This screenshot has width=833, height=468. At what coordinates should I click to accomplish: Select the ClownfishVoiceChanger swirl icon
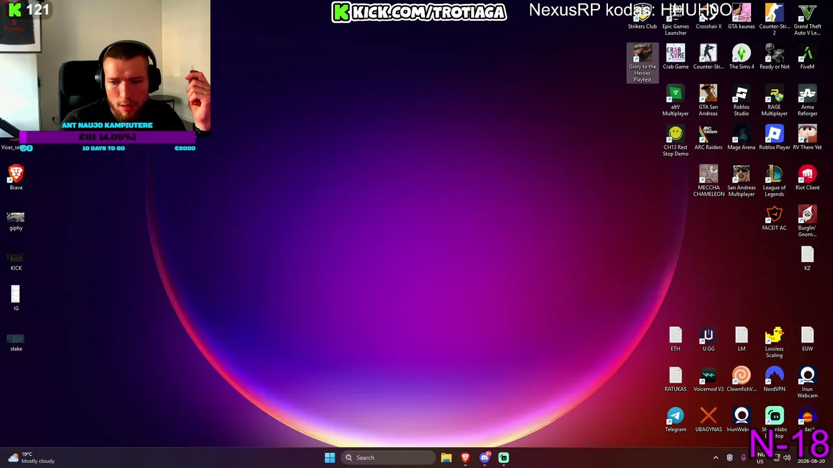[x=741, y=380]
